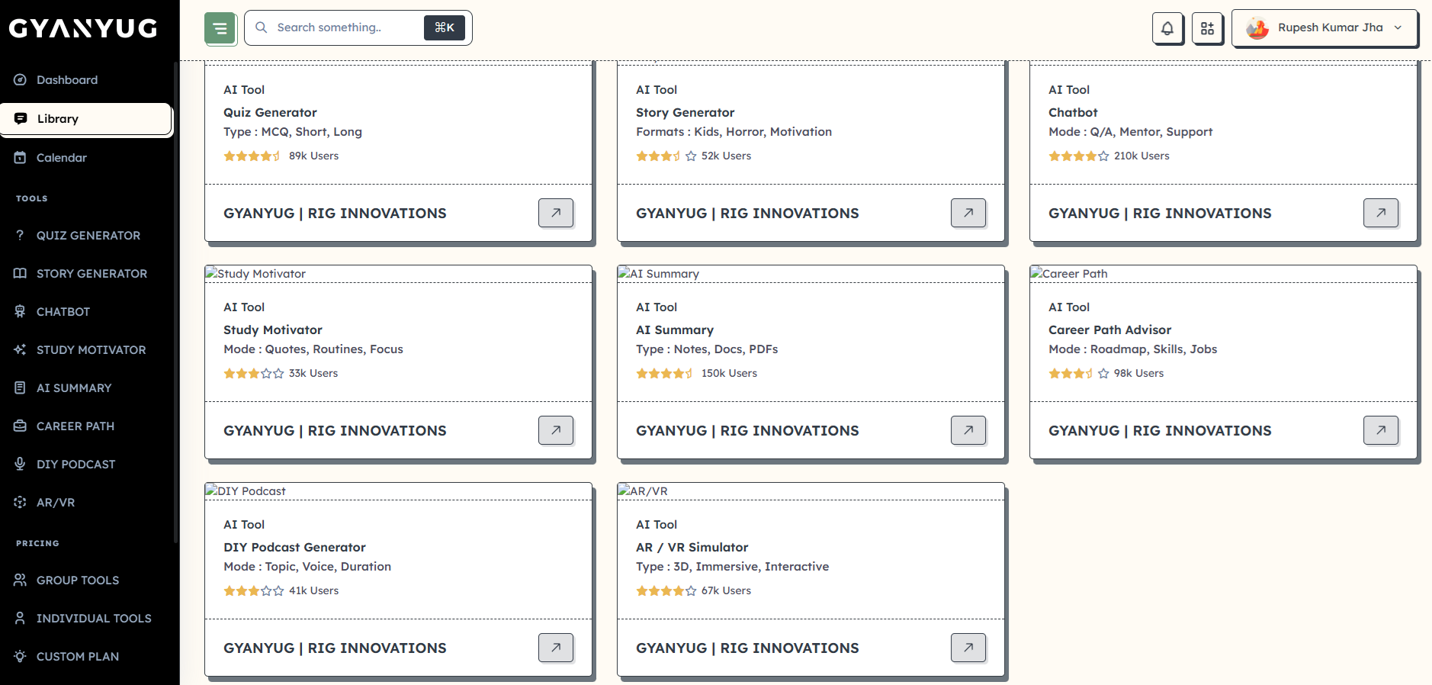Click the Story Generator book icon
Viewport: 1432px width, 685px height.
tap(20, 274)
